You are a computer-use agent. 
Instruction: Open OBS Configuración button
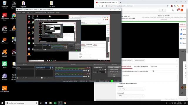coord(114,74)
